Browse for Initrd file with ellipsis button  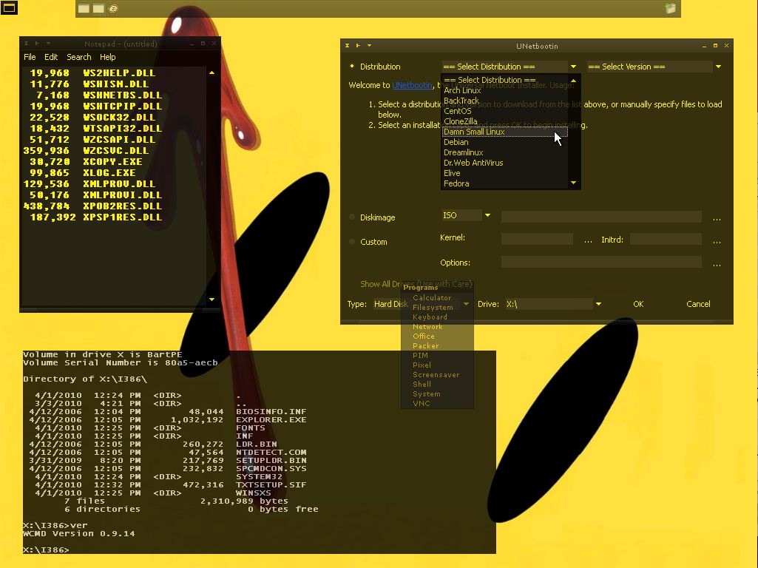point(717,240)
